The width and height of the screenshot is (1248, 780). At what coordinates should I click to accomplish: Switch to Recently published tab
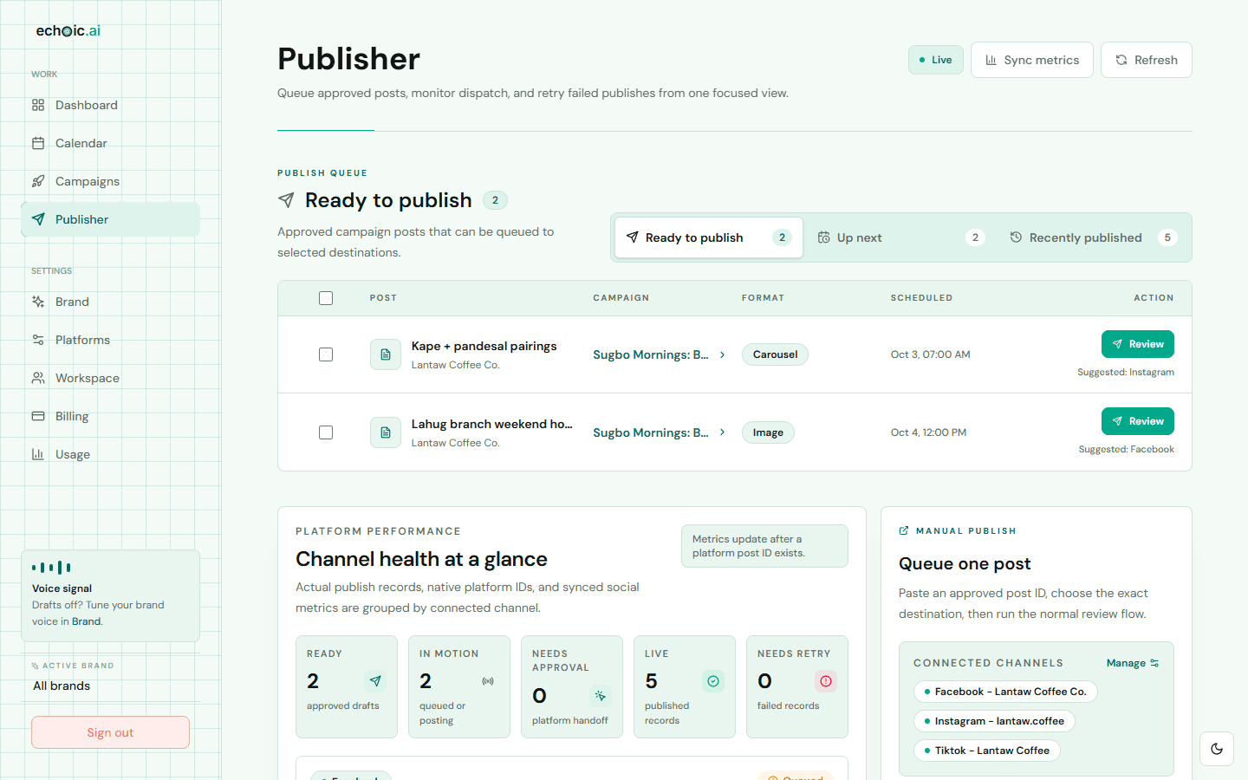(1094, 237)
